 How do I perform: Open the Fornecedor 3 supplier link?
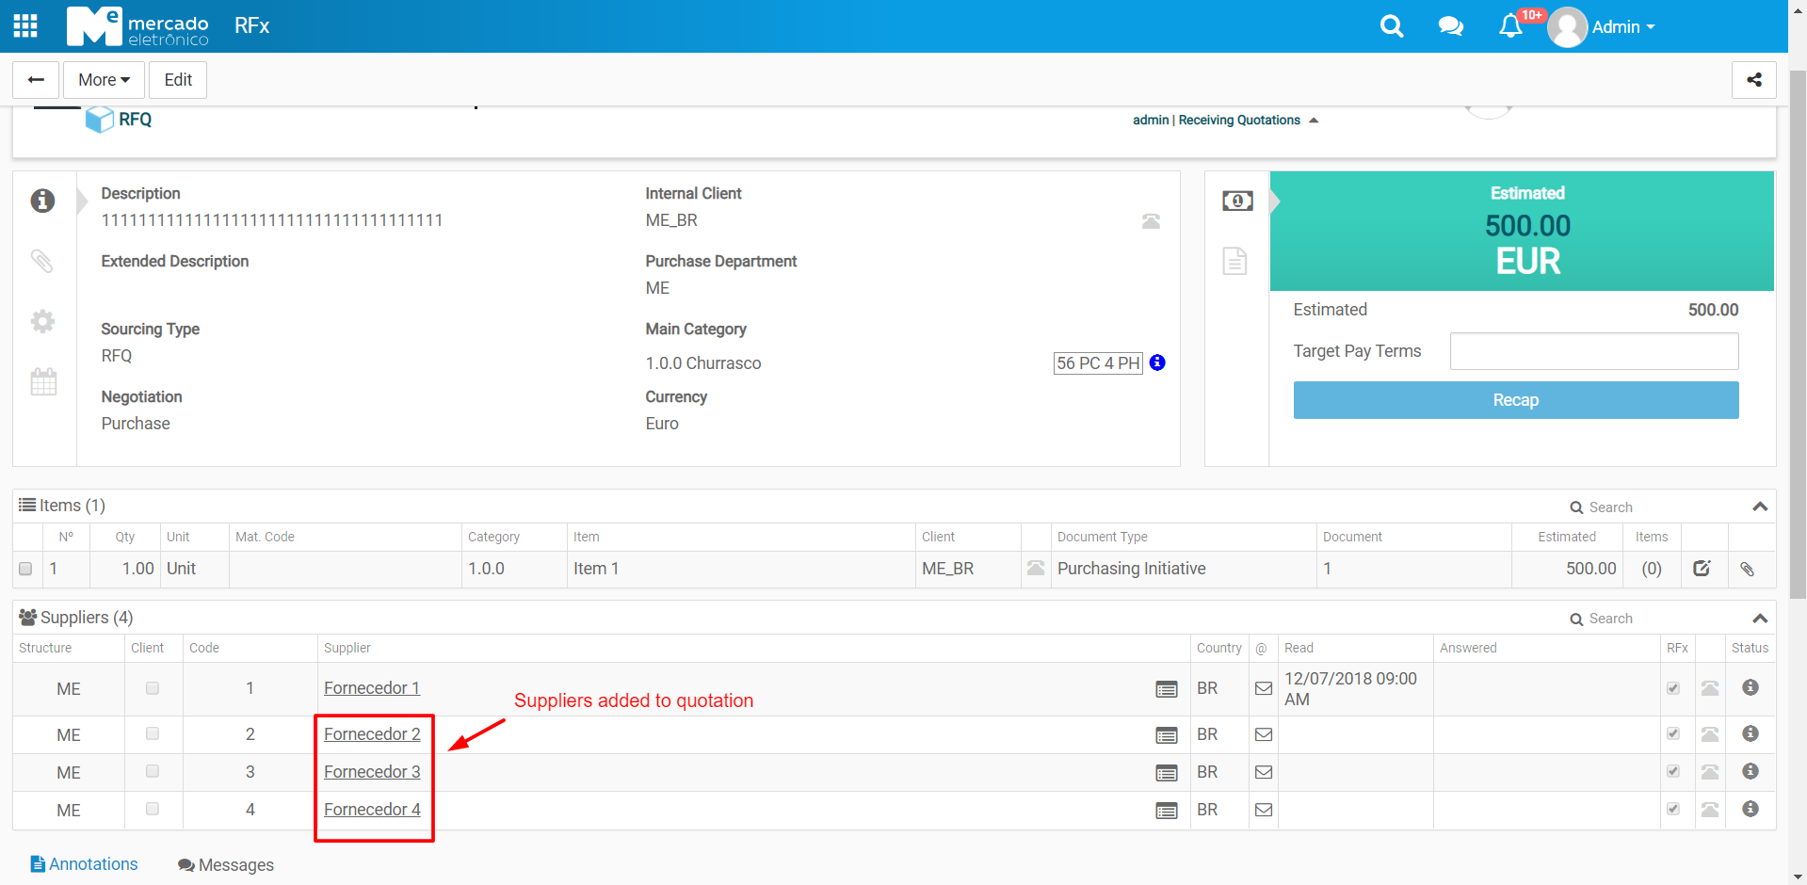(372, 772)
